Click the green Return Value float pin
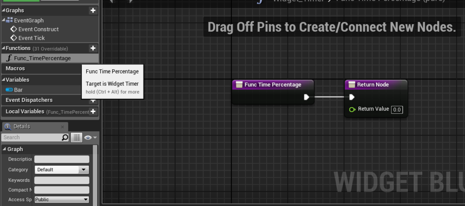Screen dimensions: 465x206 pos(352,109)
